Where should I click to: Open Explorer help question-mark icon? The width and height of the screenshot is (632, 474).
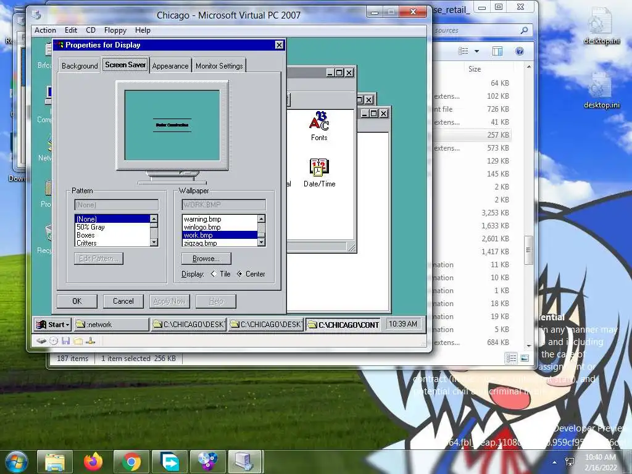click(x=520, y=51)
